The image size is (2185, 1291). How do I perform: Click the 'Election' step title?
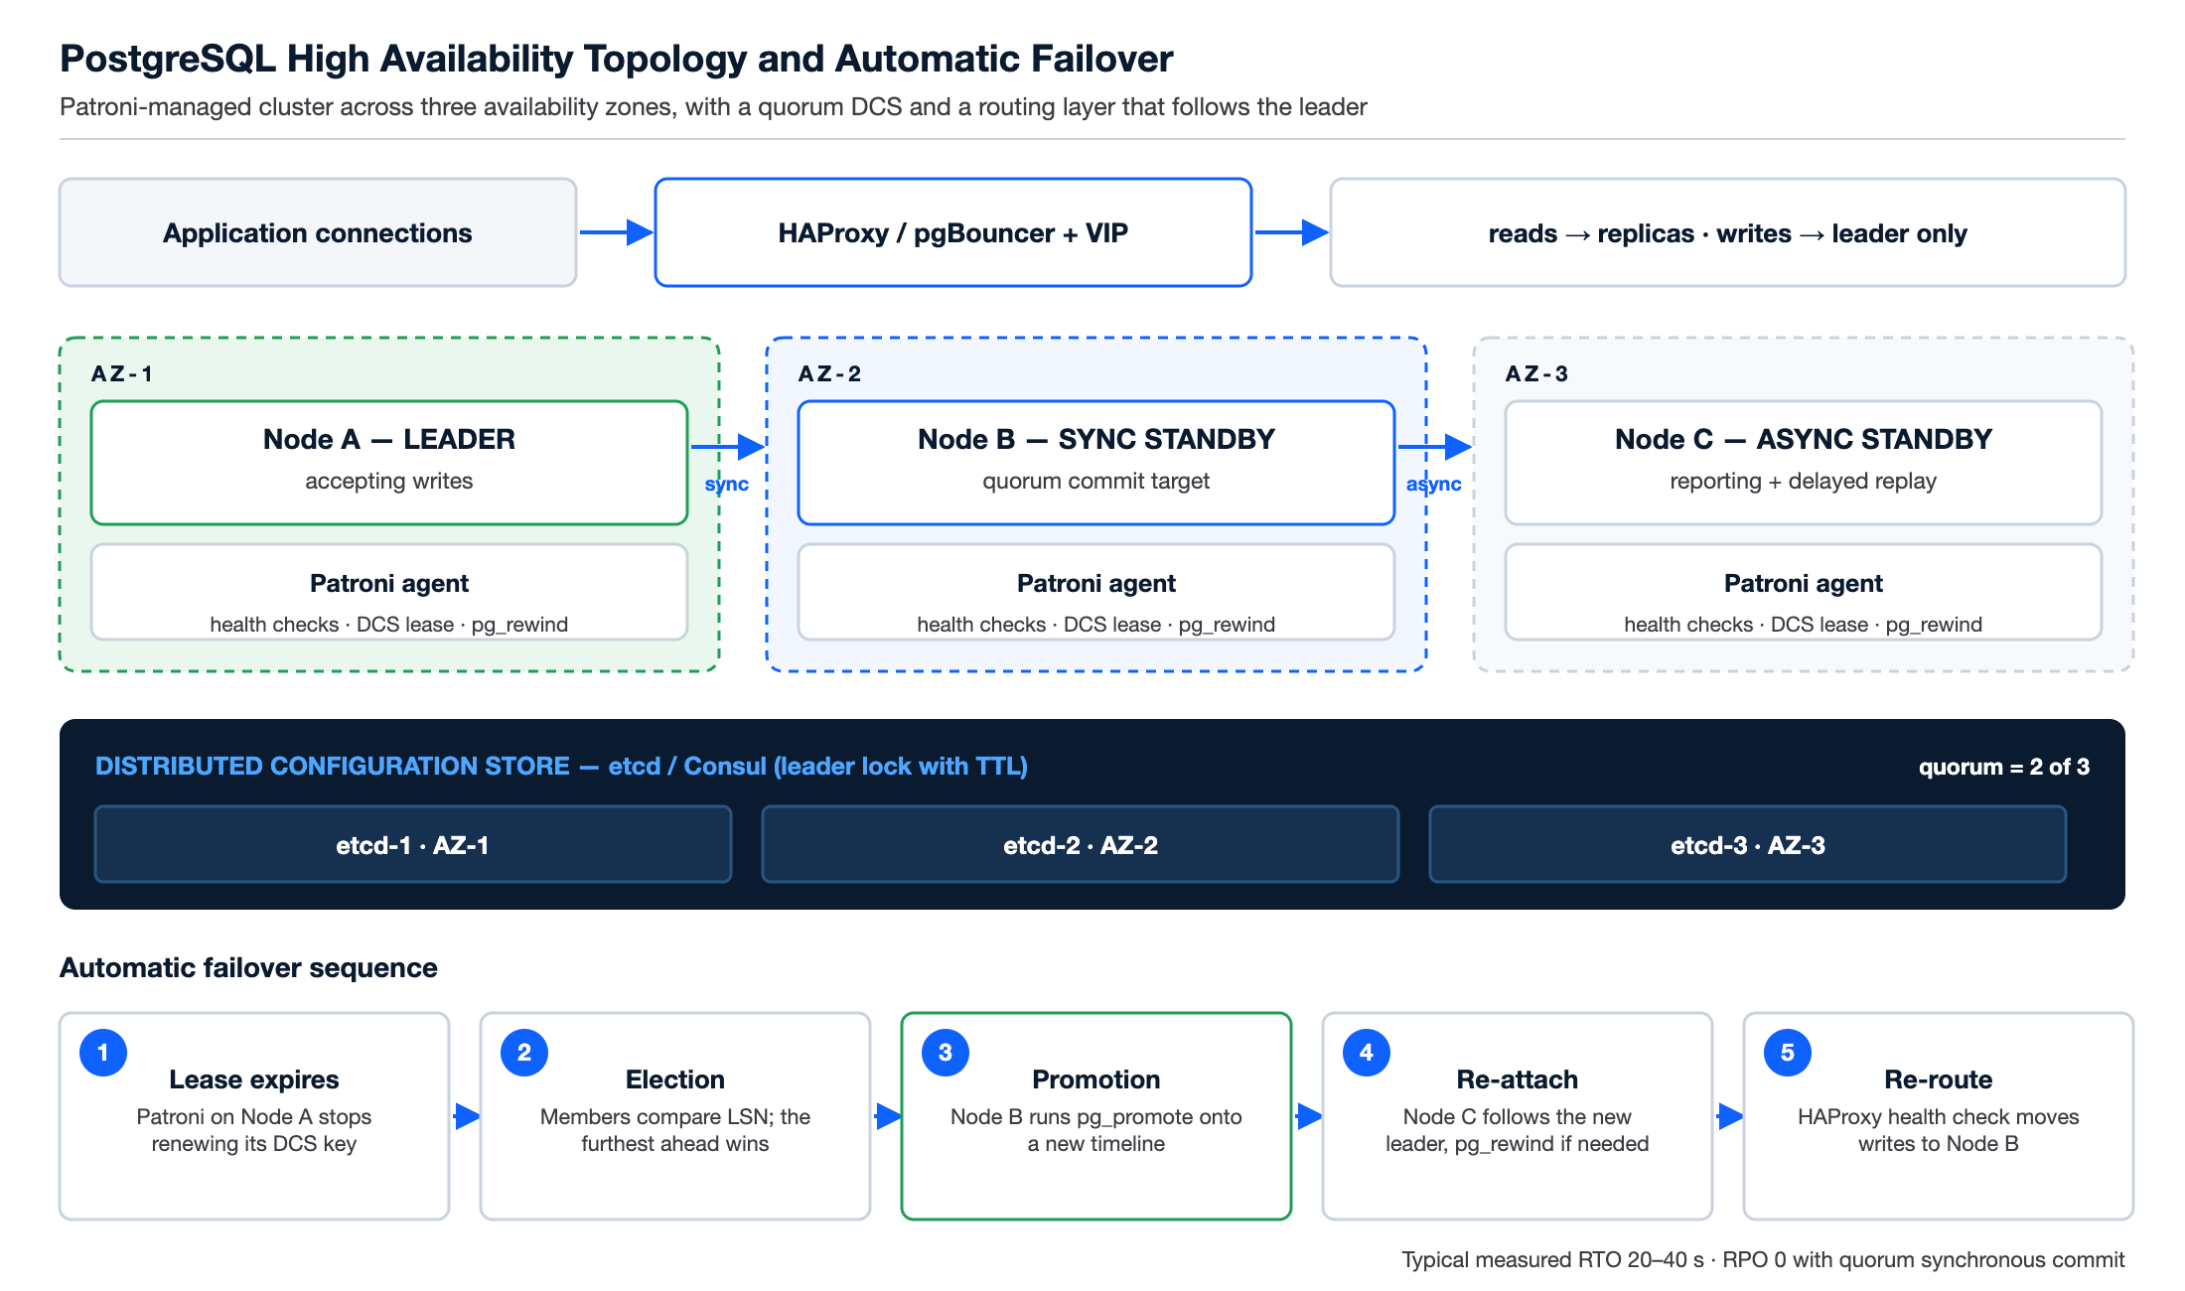click(675, 1079)
